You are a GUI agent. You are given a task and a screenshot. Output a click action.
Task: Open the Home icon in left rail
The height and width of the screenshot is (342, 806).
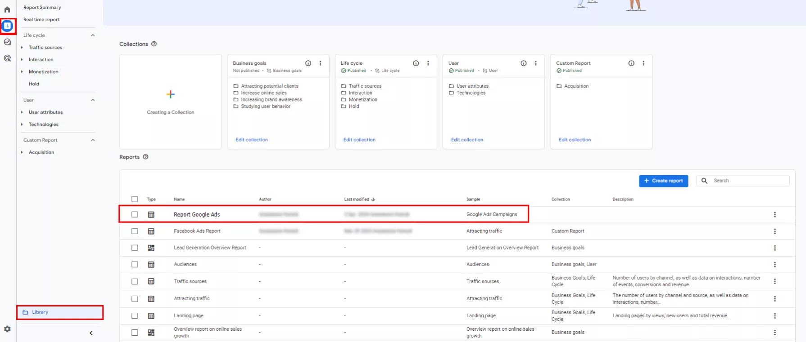tap(7, 9)
